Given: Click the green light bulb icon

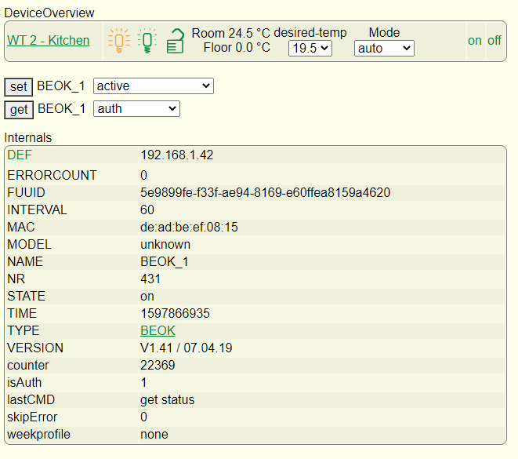Looking at the screenshot, I should (147, 41).
